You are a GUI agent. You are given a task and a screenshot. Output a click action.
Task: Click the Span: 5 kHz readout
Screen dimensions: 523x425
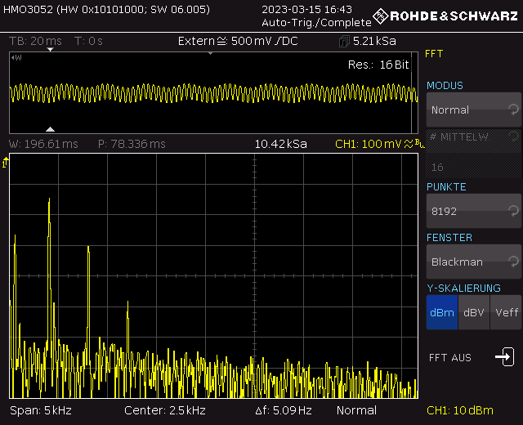pos(38,410)
